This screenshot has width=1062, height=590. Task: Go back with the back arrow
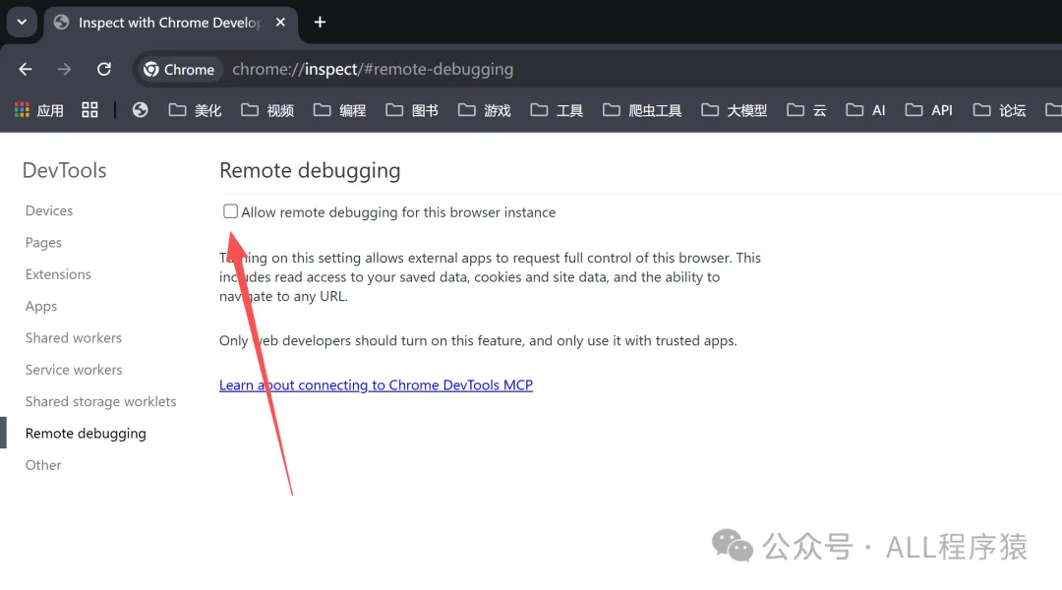25,69
